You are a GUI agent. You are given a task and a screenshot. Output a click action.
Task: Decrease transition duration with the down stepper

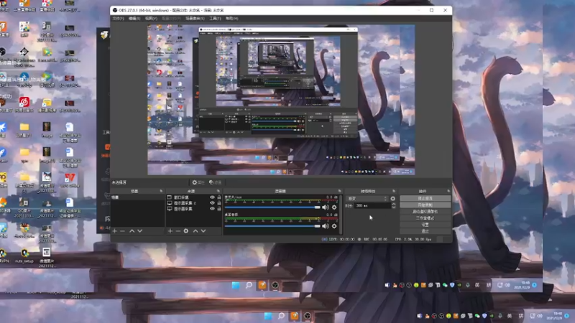[393, 207]
